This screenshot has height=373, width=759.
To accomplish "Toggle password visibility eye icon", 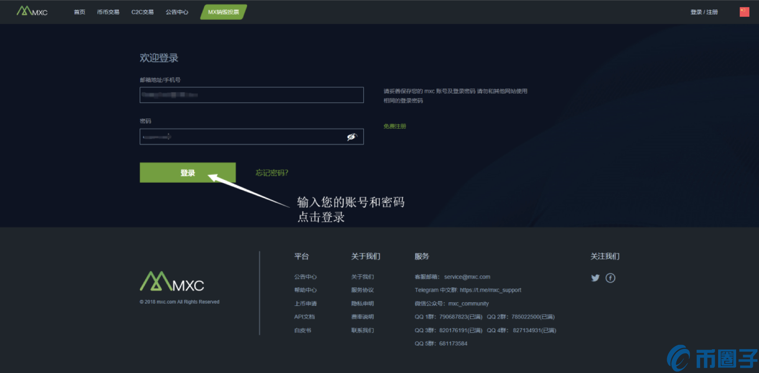I will click(x=352, y=137).
